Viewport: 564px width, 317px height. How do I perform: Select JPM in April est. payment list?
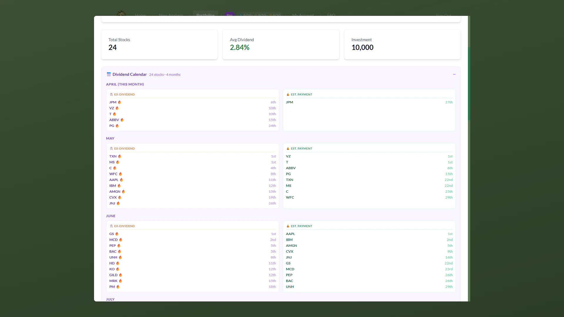289,102
